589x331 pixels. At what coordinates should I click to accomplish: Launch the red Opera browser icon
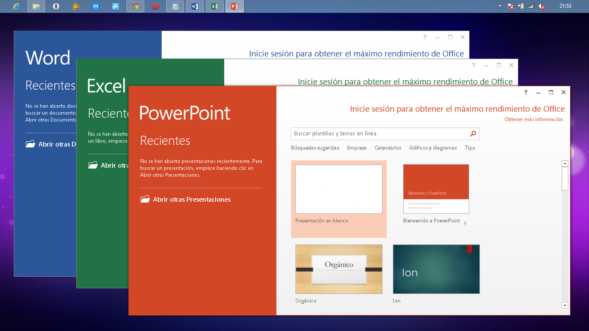click(x=155, y=6)
